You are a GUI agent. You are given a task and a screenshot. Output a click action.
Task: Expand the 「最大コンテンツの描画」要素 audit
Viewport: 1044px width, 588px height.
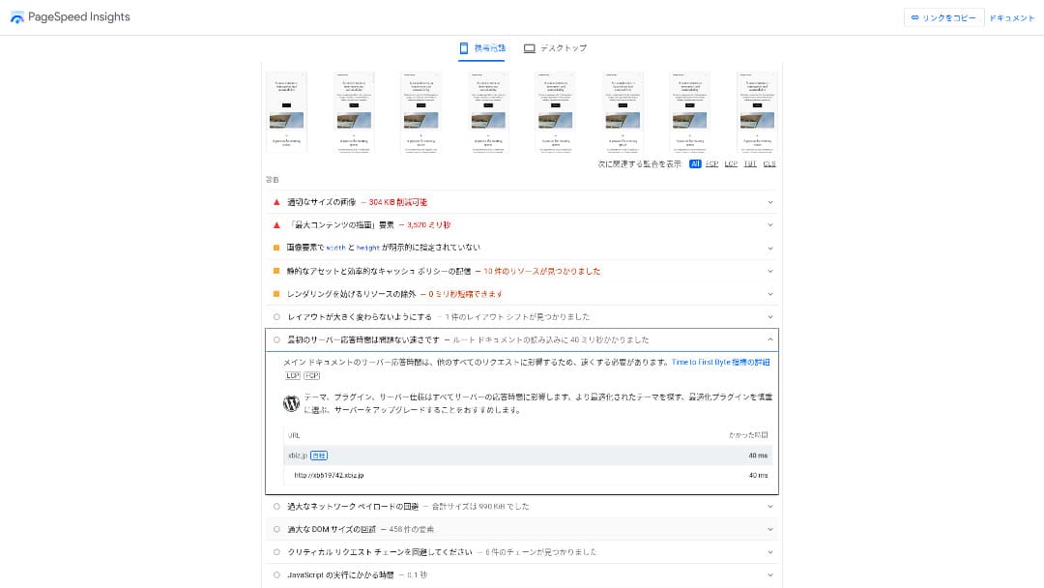[522, 224]
